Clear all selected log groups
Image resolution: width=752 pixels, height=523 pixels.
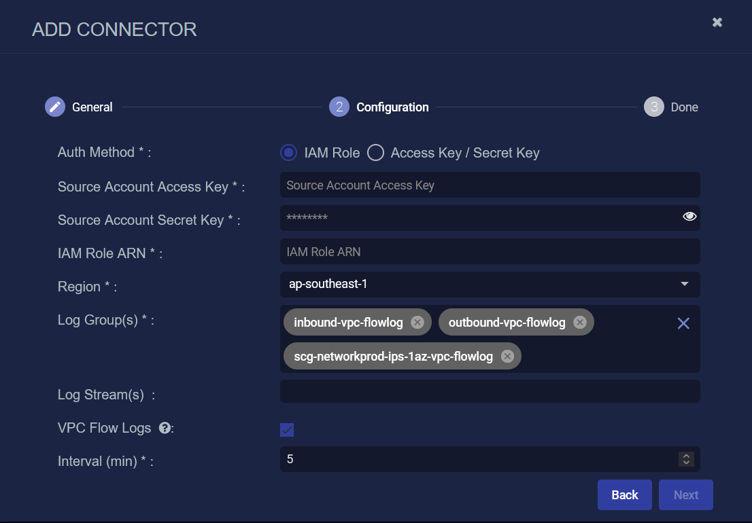pyautogui.click(x=683, y=323)
